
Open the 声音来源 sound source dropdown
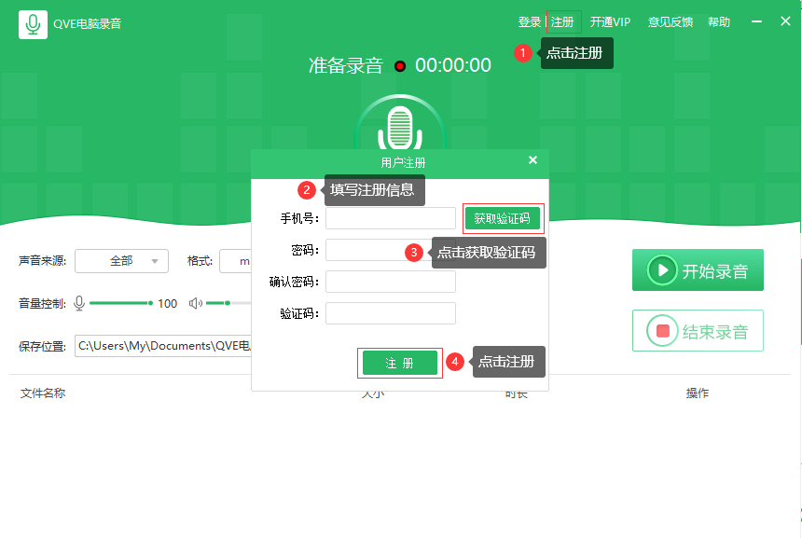(x=121, y=261)
